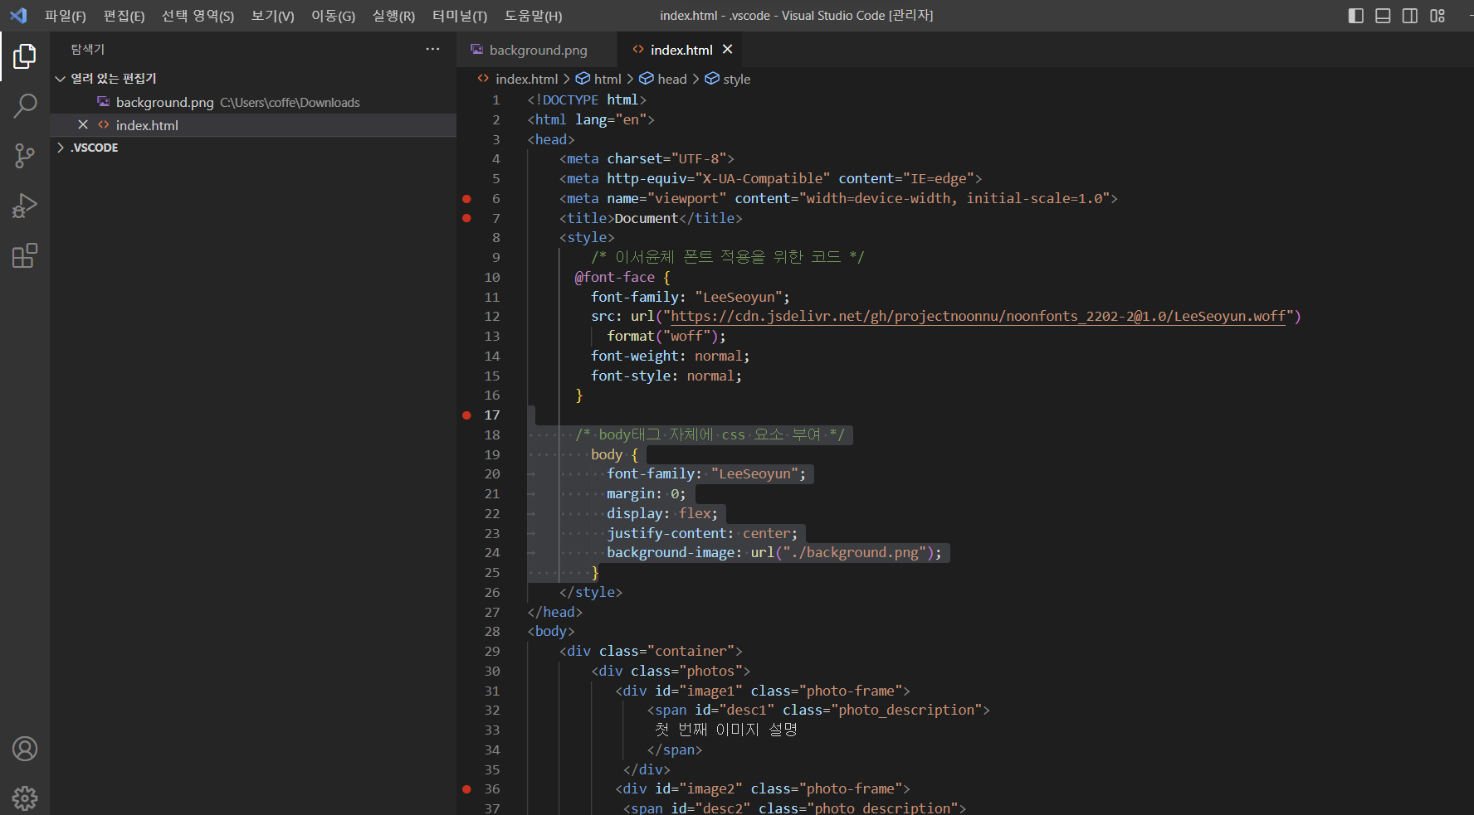This screenshot has height=815, width=1474.
Task: Open the Accounts menu icon
Action: click(x=25, y=749)
